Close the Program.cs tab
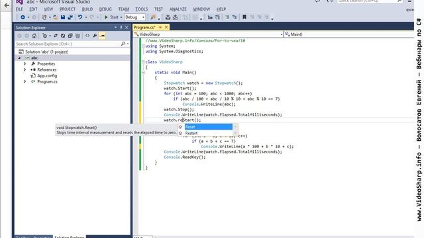The height and width of the screenshot is (238, 424). pos(166,27)
